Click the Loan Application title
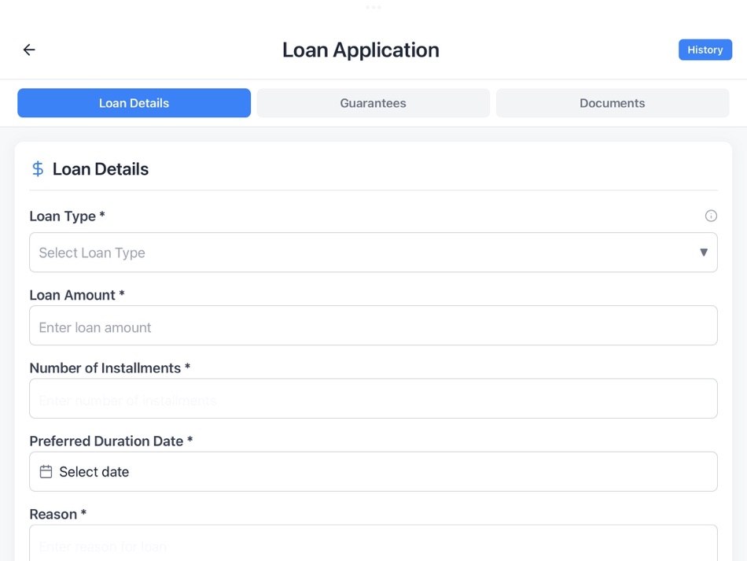The height and width of the screenshot is (561, 747). point(361,50)
